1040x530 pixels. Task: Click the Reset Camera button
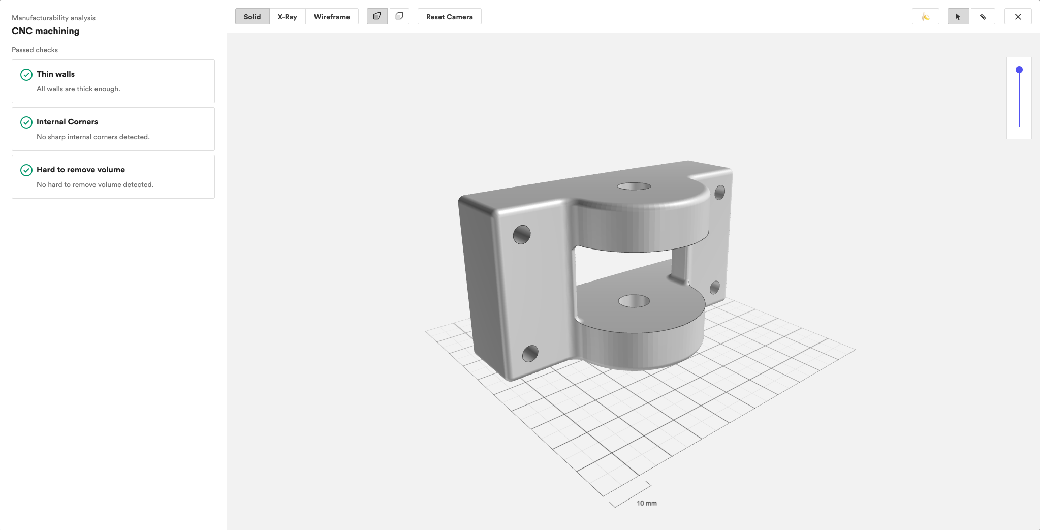(x=449, y=17)
